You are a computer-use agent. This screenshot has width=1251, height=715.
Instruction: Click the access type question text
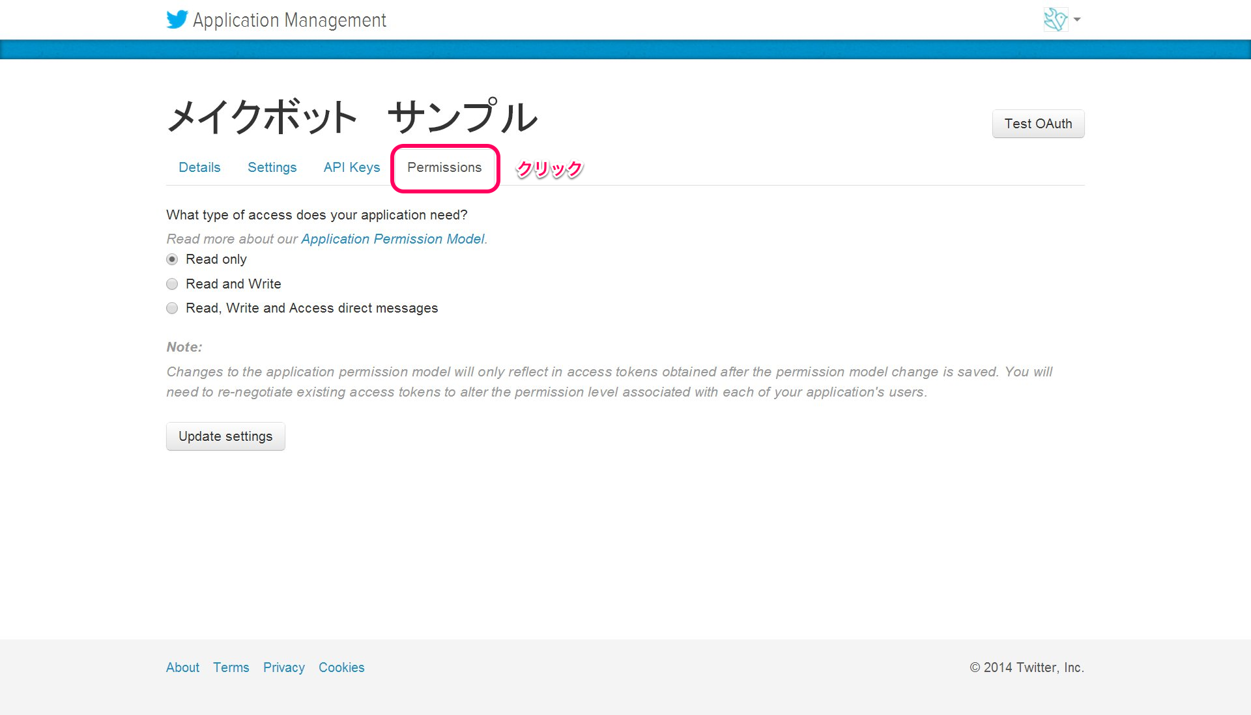pyautogui.click(x=317, y=215)
